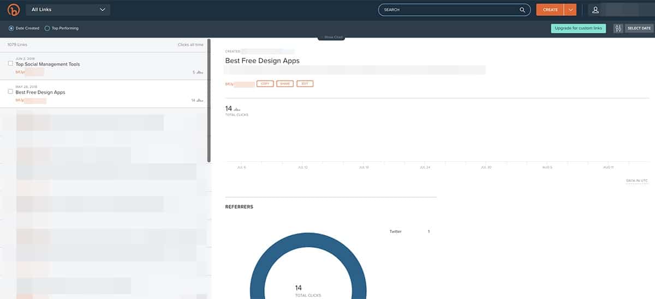Click Upgrade for custom links

point(578,28)
